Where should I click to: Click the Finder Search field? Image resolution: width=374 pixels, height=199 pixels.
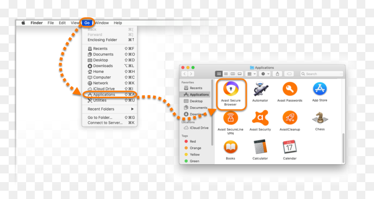tap(321, 74)
